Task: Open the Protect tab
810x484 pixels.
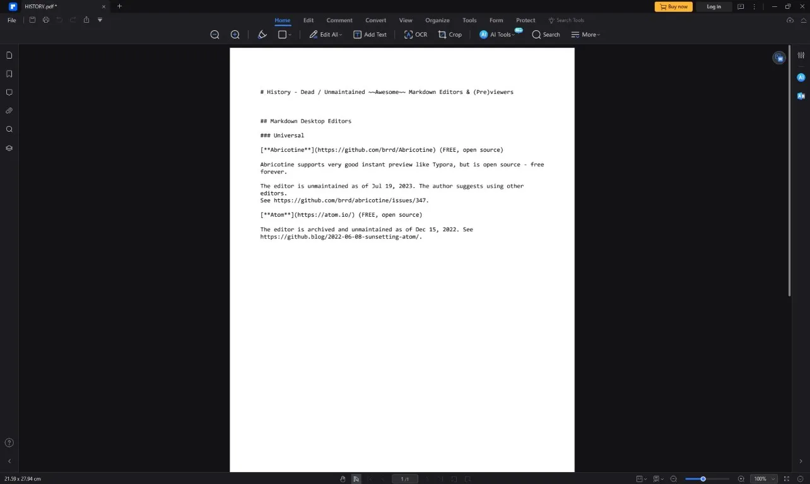Action: [525, 20]
